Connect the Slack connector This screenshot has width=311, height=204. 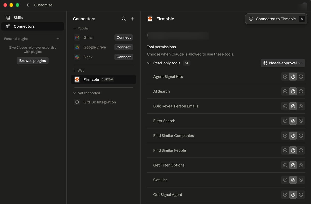point(124,57)
